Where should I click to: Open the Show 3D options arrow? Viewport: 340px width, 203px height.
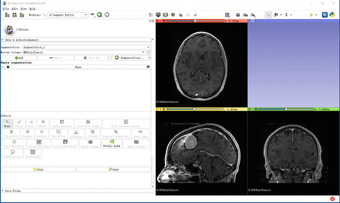click(109, 58)
